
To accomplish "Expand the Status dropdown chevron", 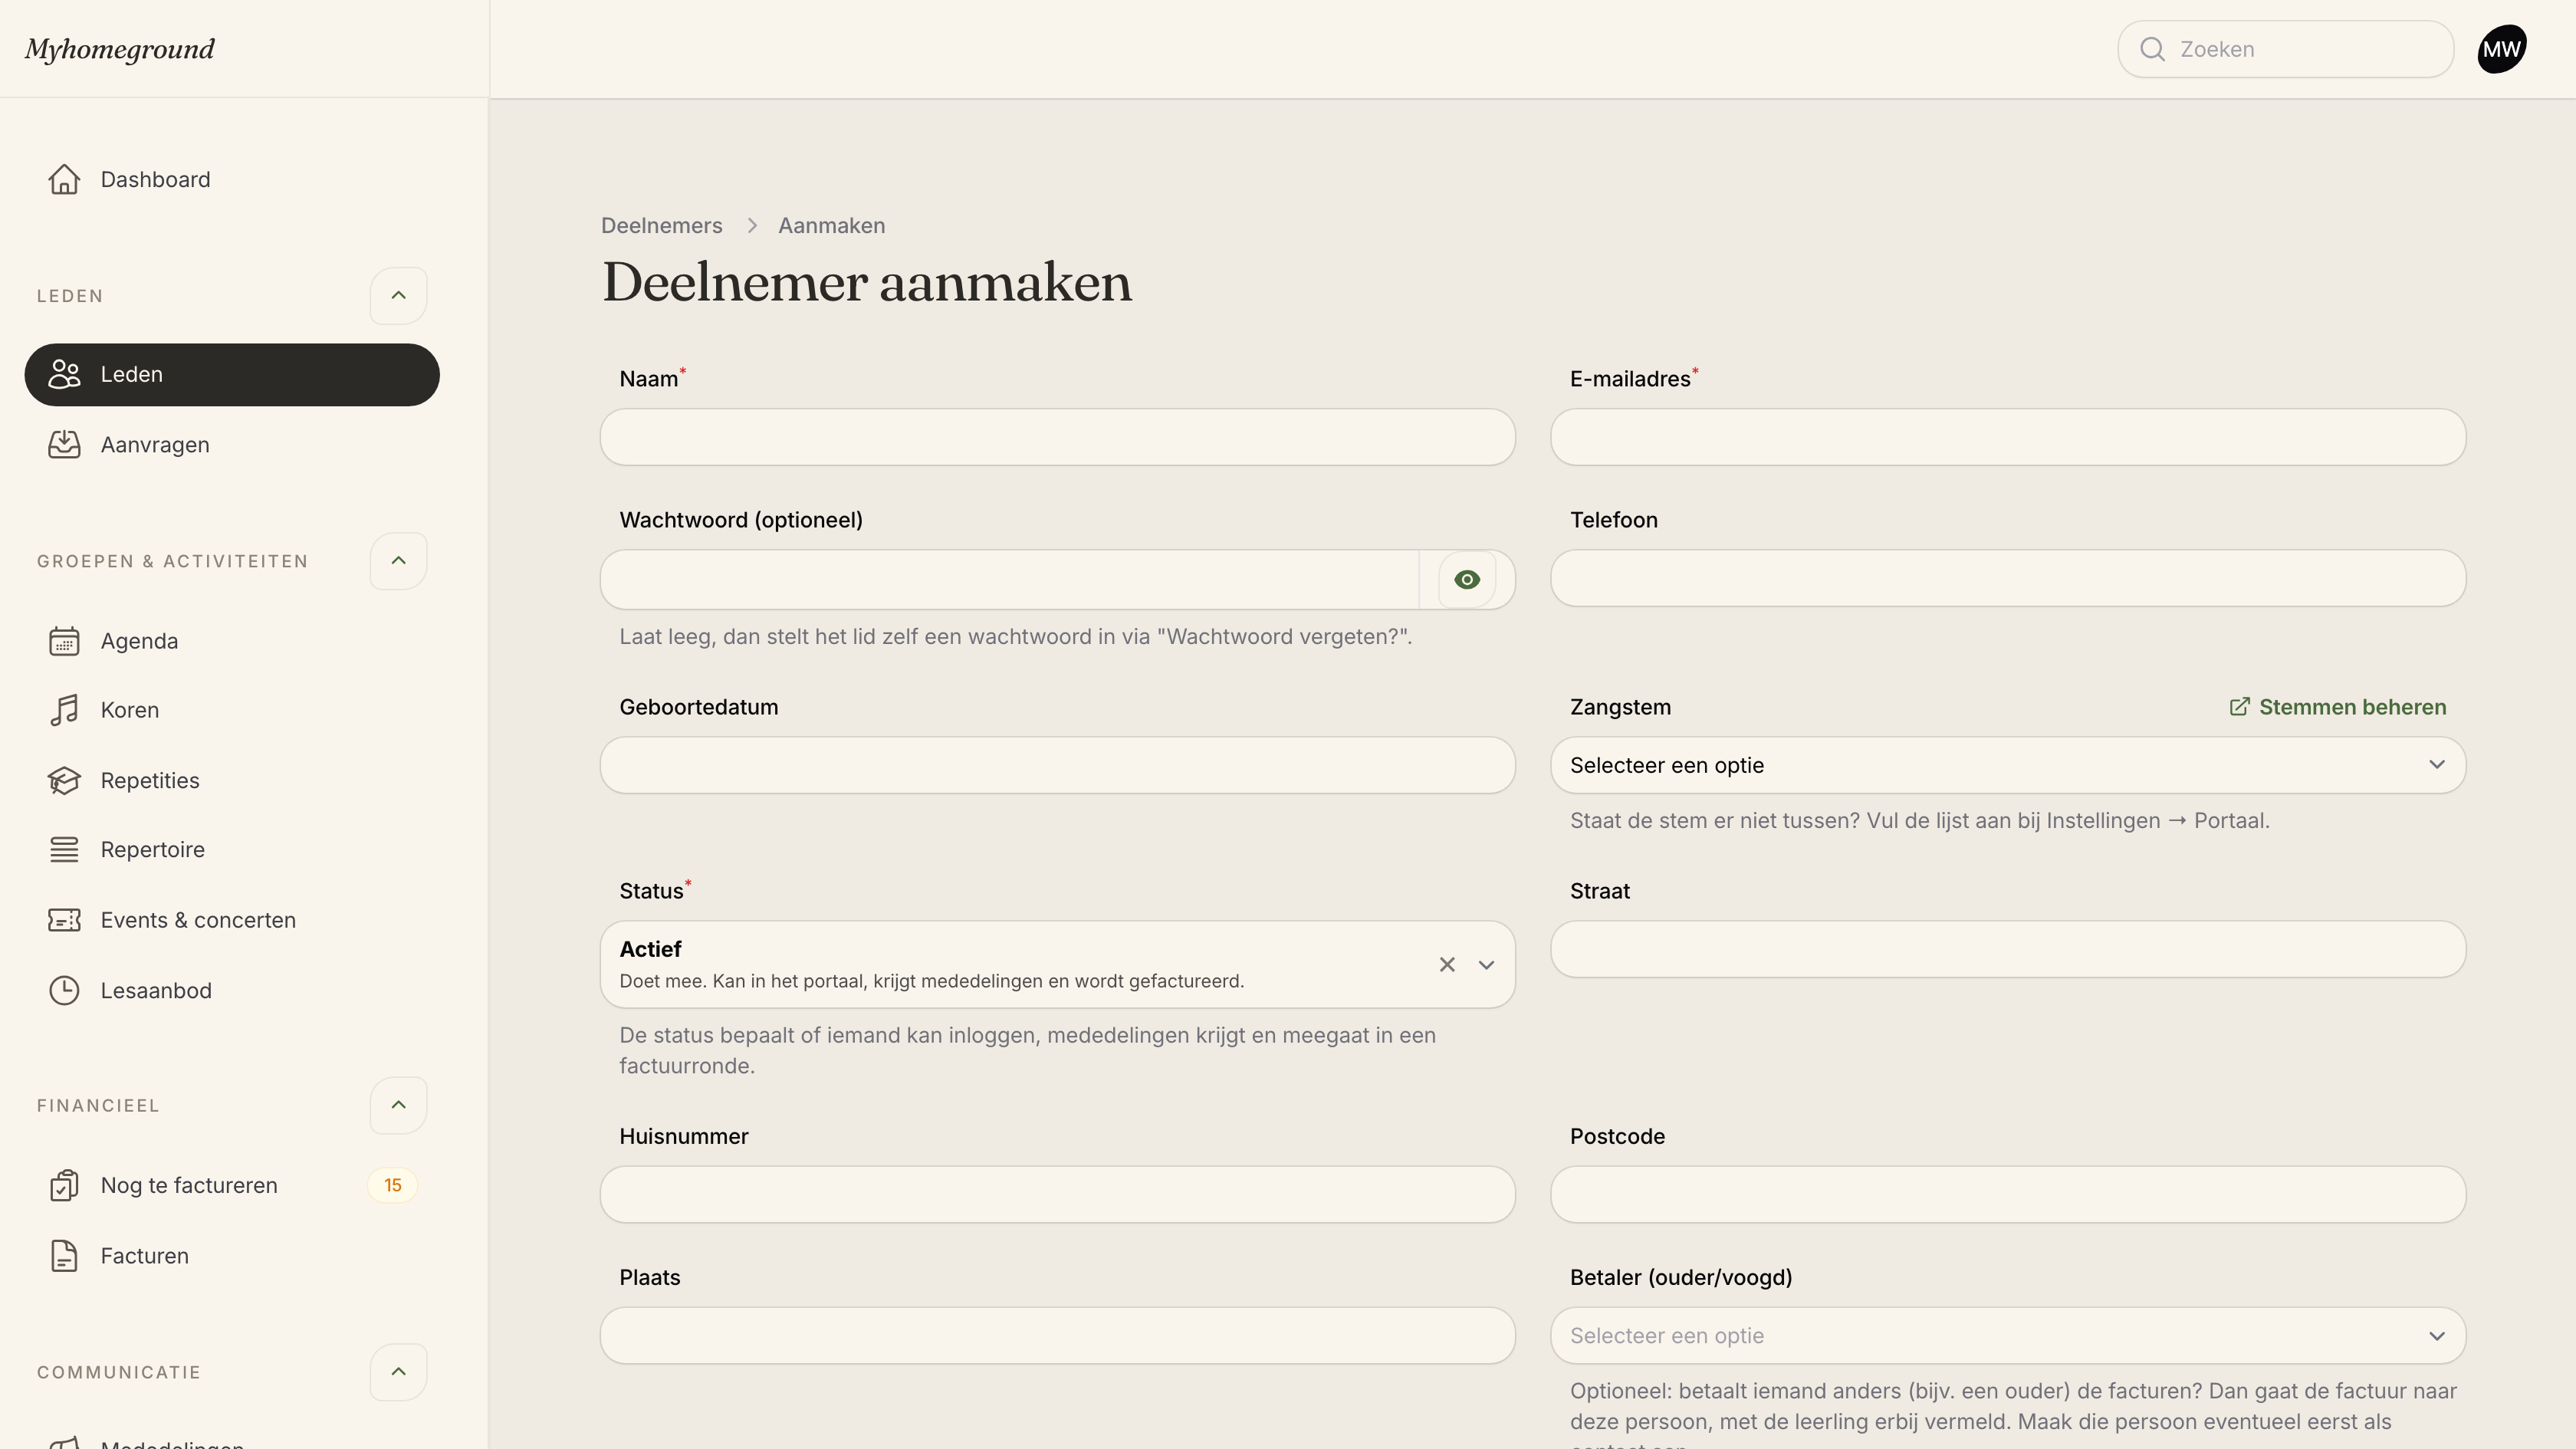I will click(1486, 964).
